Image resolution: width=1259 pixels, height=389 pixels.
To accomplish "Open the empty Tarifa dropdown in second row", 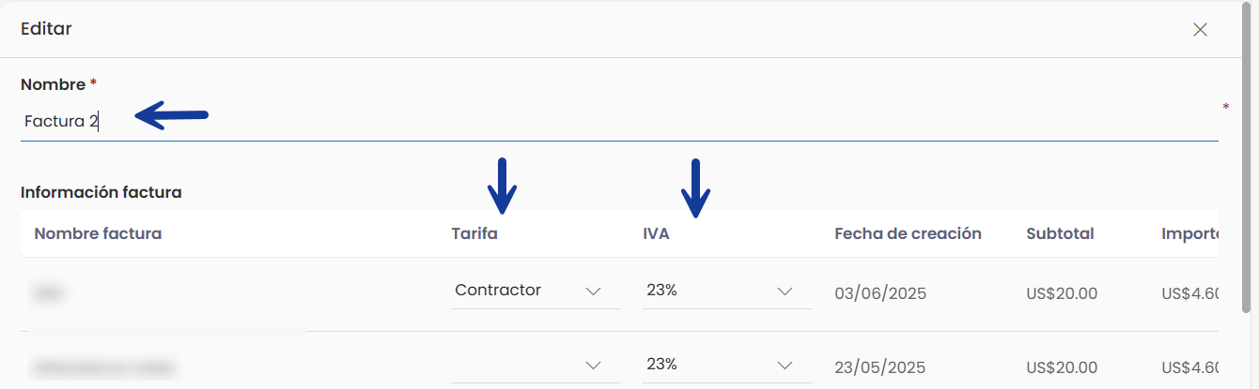I will [x=536, y=365].
